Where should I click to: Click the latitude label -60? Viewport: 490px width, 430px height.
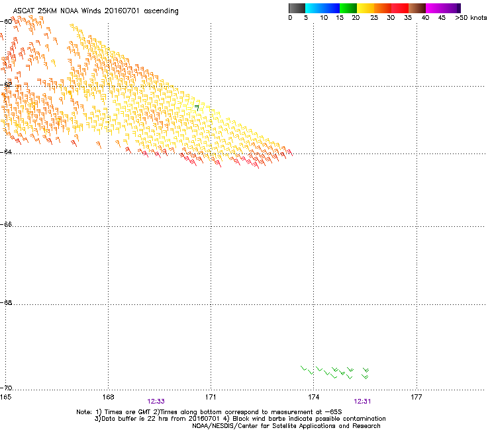pyautogui.click(x=6, y=22)
